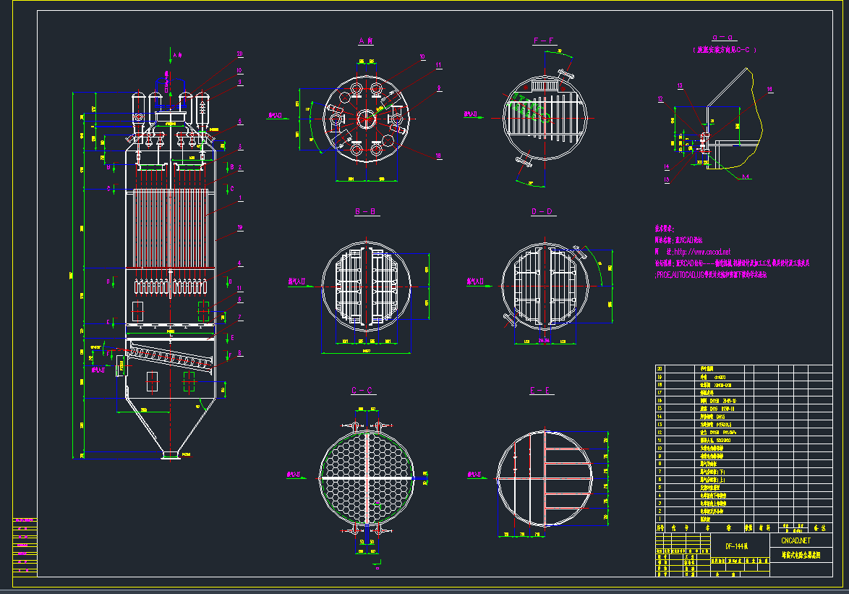Select part balloon number 1 on elevation
Screen dimensions: 849x594
click(239, 198)
